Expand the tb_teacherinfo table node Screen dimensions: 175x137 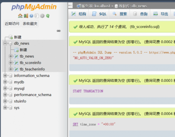(11, 69)
